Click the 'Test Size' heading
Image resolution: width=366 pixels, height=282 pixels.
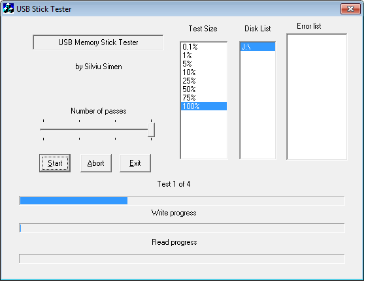[203, 29]
